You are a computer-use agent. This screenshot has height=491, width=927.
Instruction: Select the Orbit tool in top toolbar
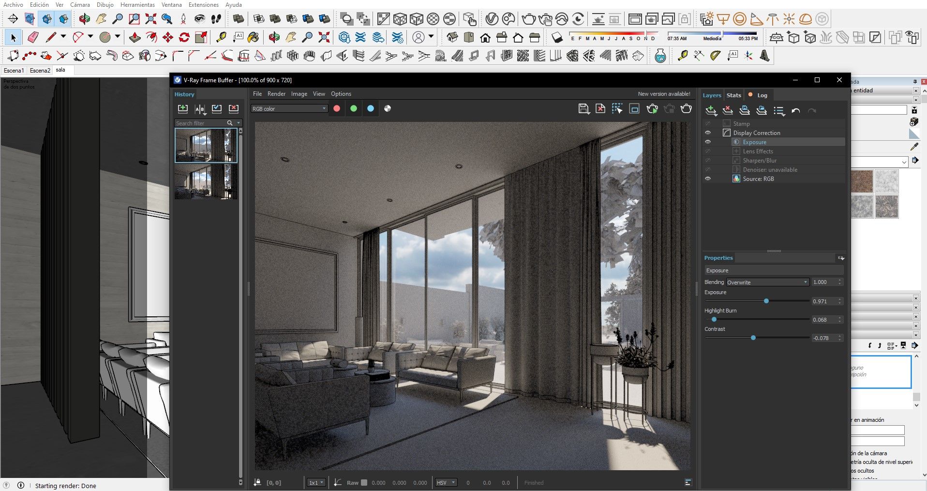(85, 19)
